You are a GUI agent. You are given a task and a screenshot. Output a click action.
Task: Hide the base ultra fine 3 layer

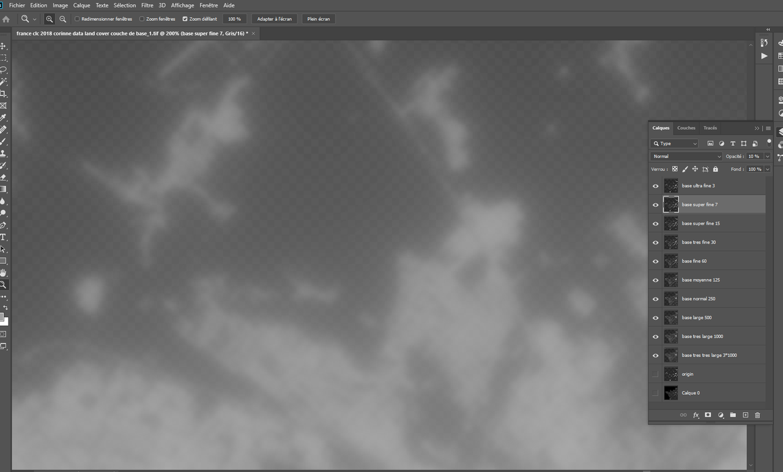coord(656,186)
